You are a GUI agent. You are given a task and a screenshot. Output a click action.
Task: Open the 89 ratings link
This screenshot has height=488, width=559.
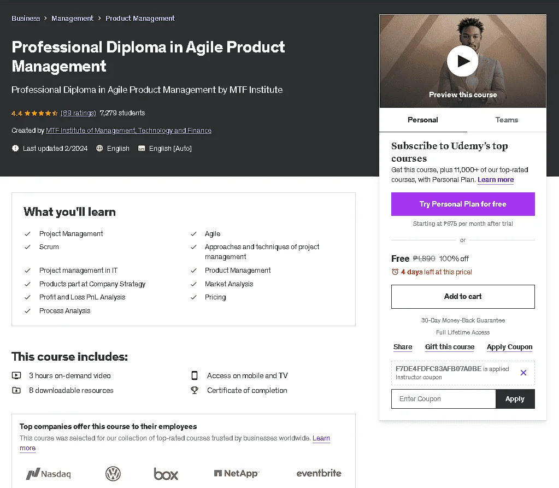click(78, 113)
